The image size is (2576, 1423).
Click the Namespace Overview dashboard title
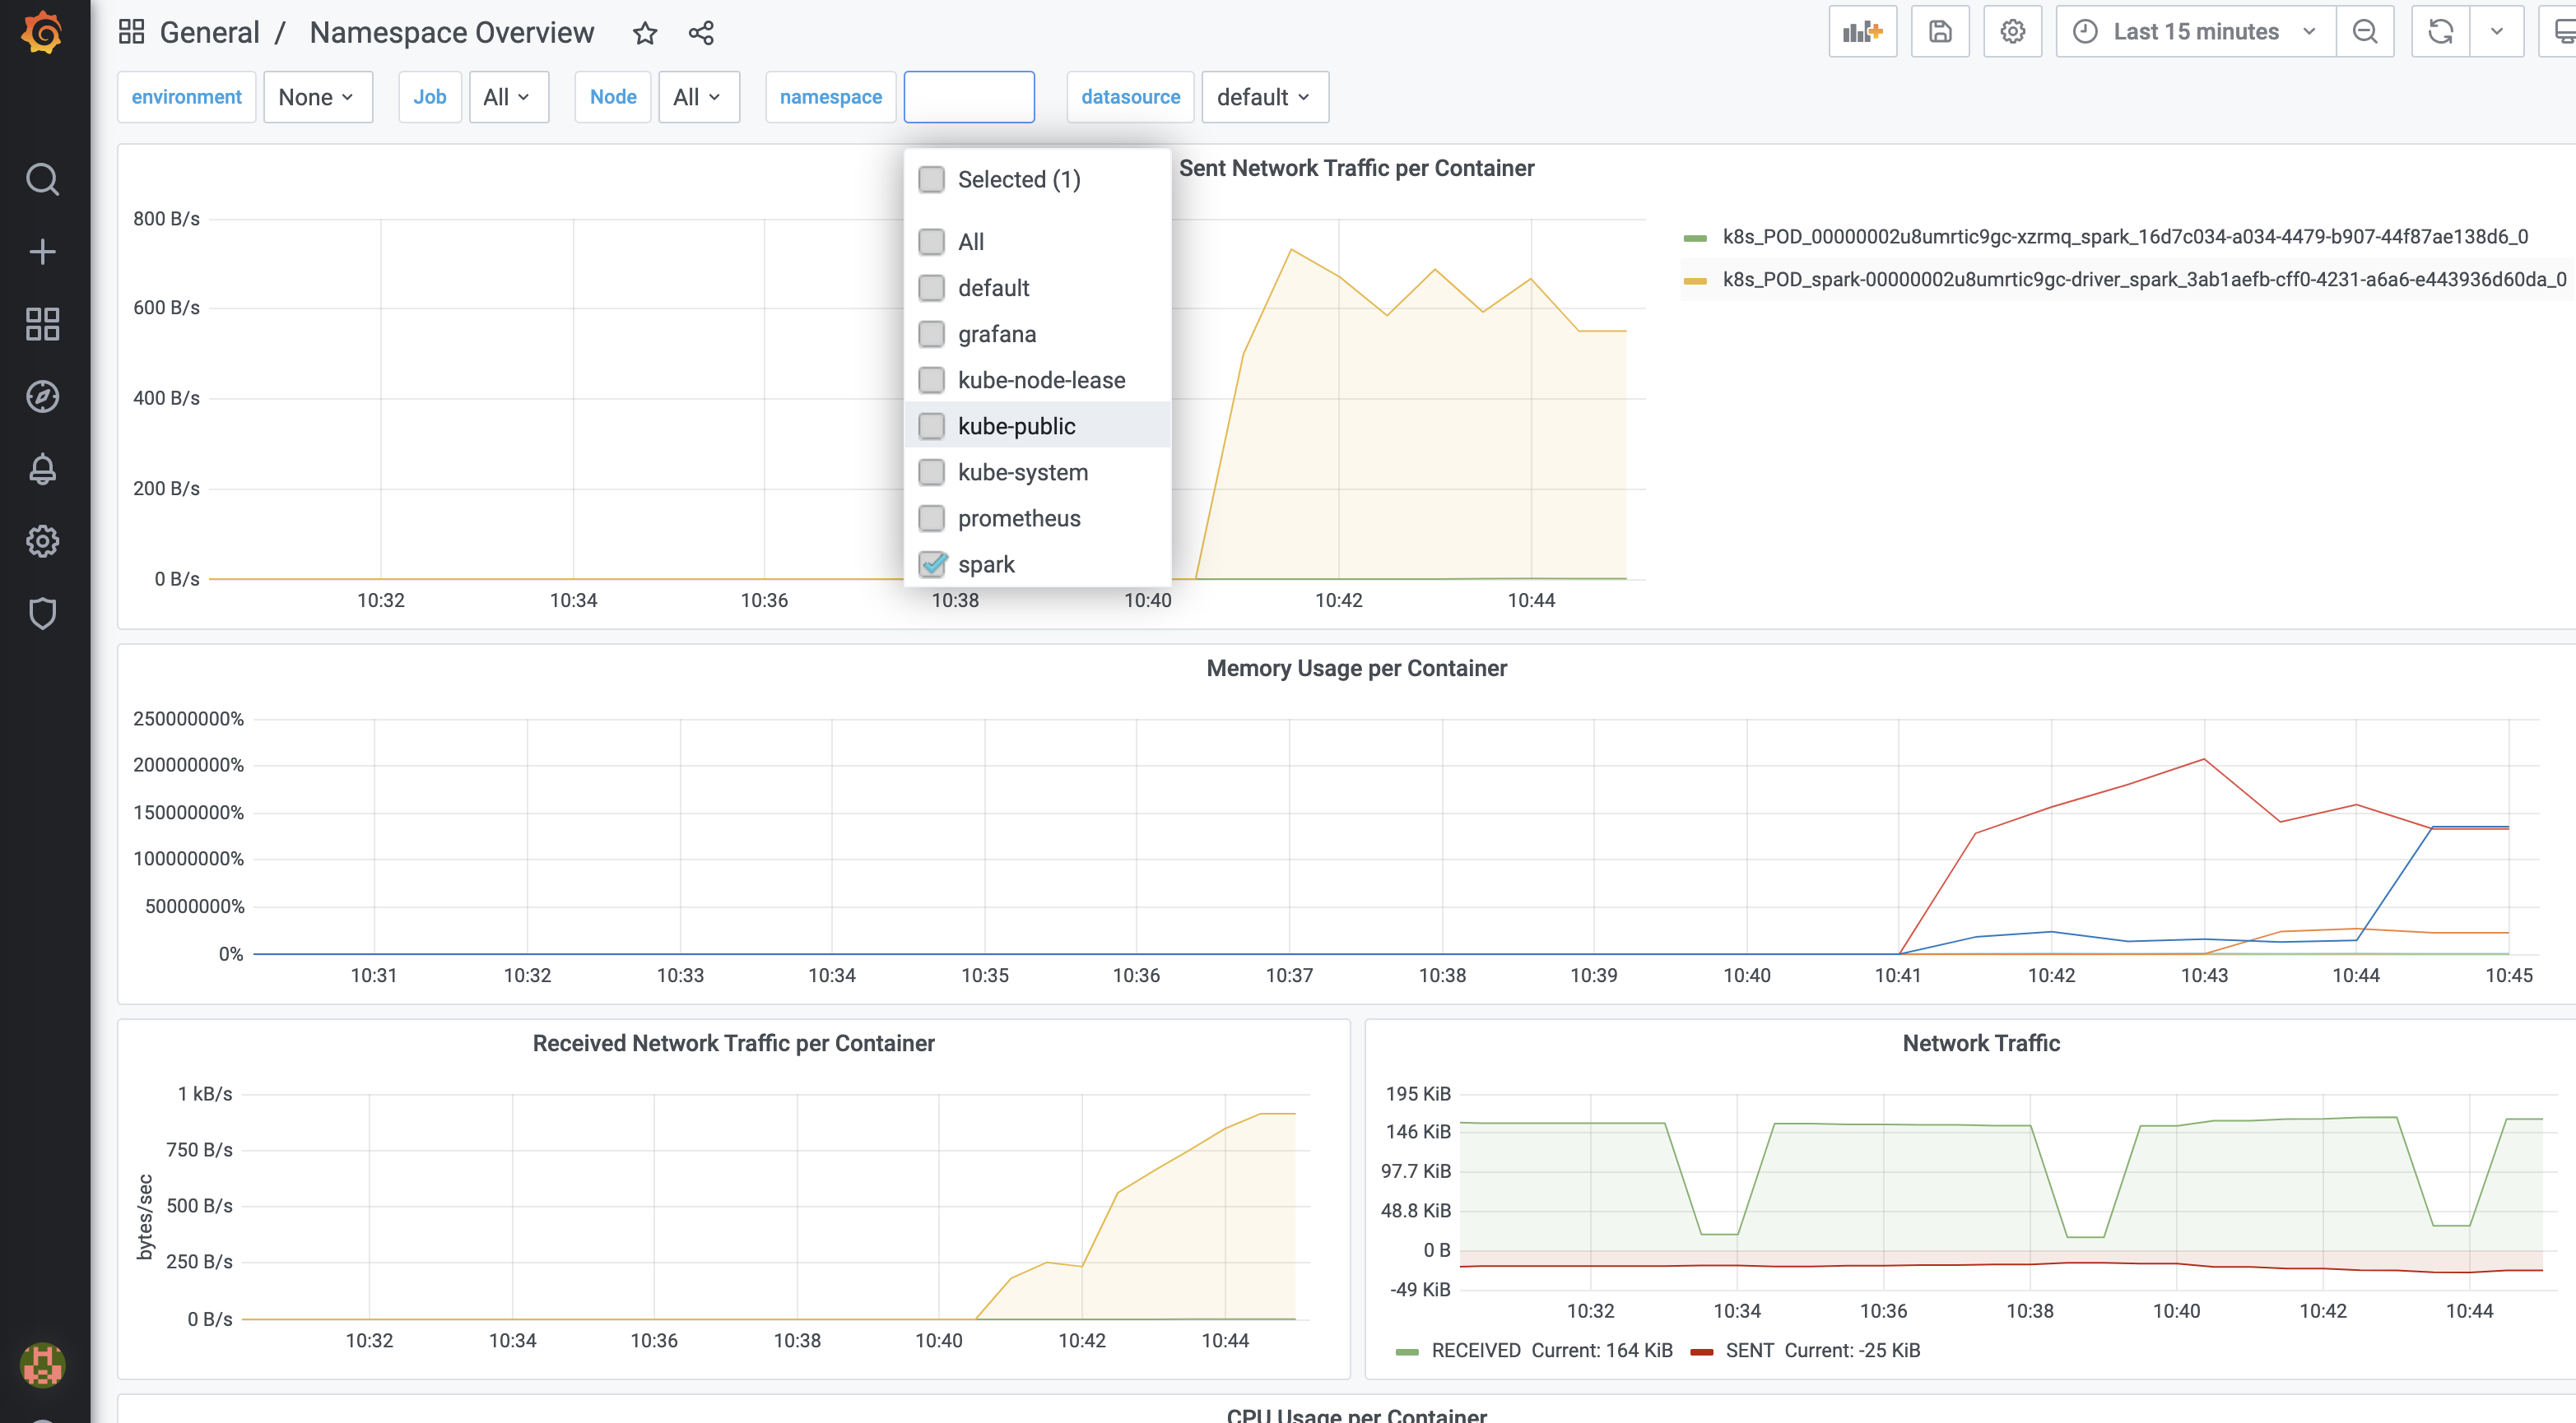click(451, 33)
